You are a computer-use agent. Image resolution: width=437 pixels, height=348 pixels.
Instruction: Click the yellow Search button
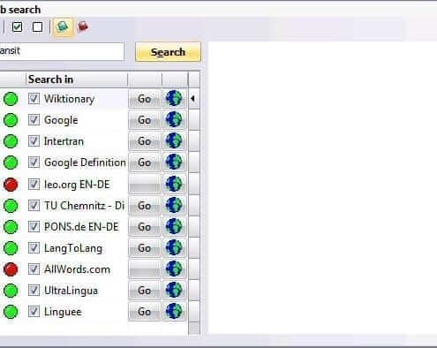tap(168, 52)
